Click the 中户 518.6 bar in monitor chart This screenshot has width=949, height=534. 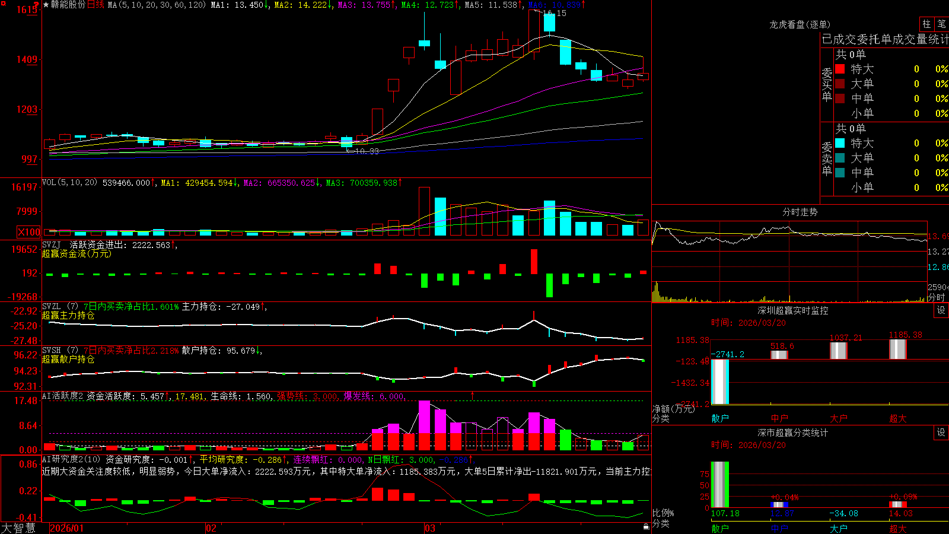click(x=779, y=355)
